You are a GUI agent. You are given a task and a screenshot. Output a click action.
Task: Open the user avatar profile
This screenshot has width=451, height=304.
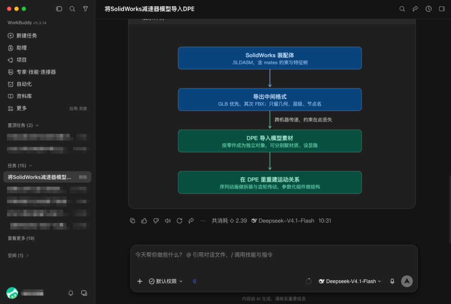point(12,293)
